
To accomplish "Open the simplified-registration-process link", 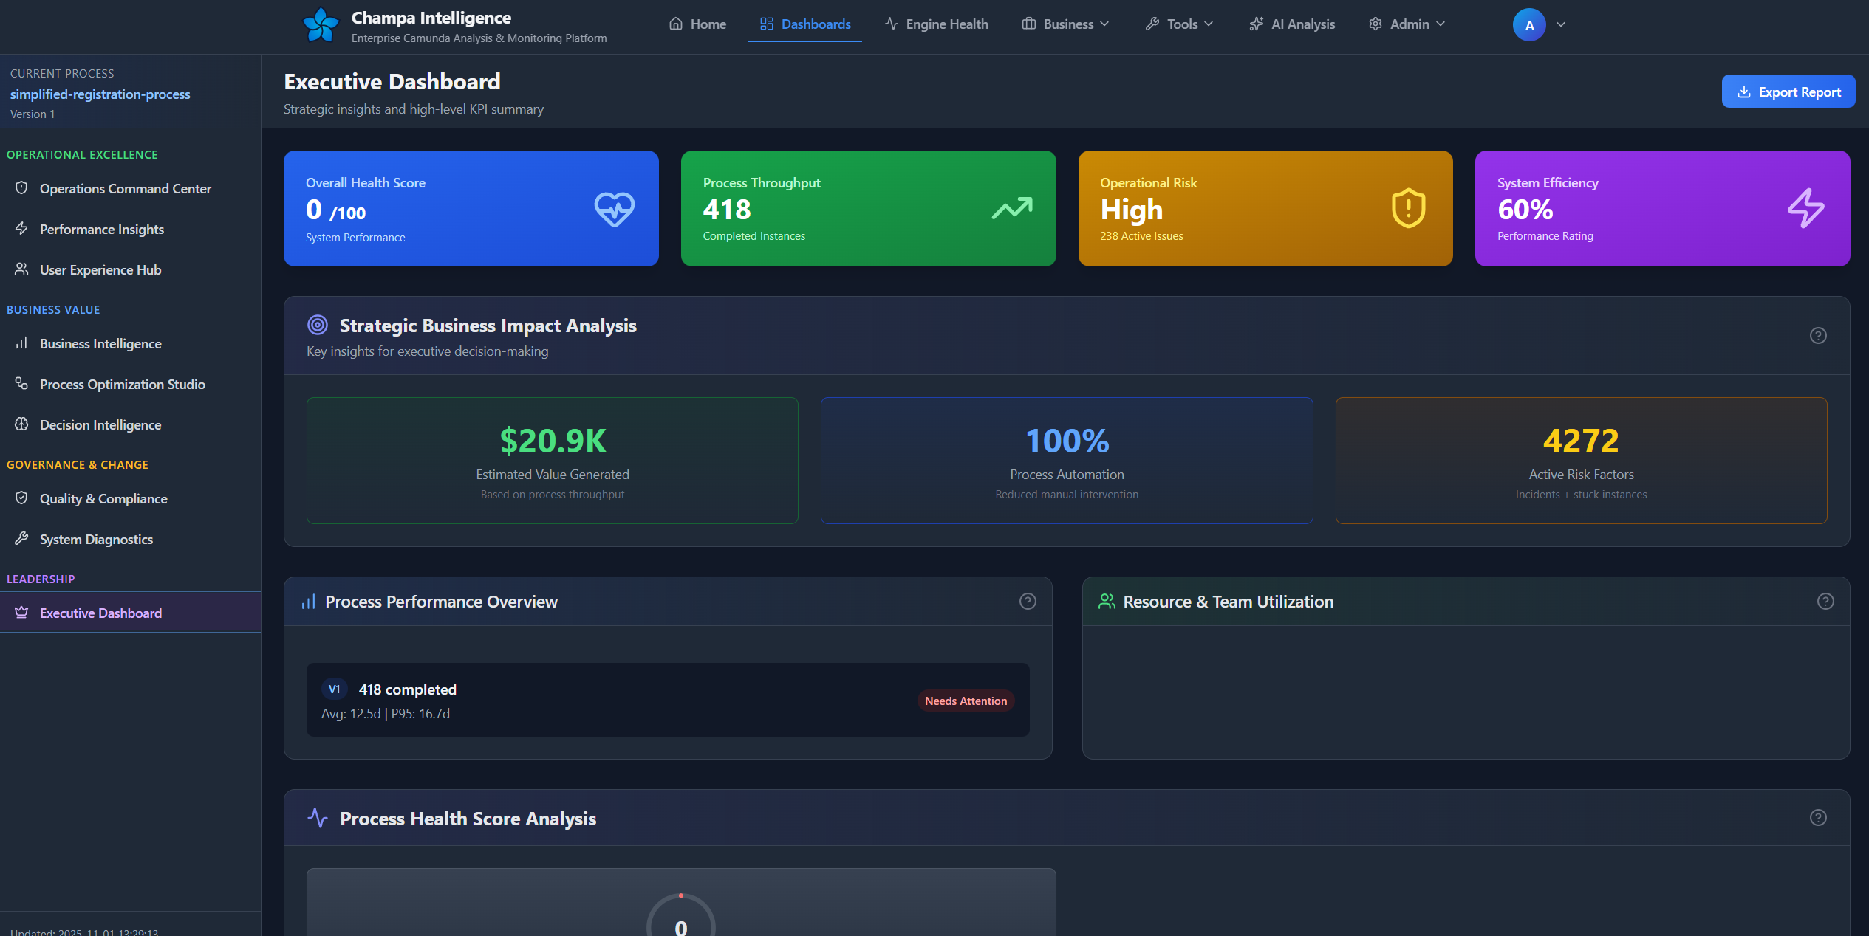I will (x=100, y=94).
